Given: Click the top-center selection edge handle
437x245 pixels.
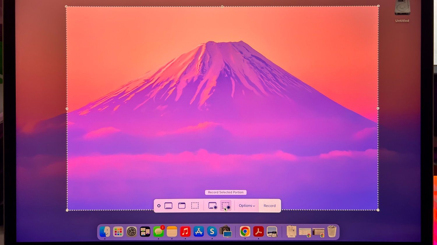Looking at the screenshot, I should [x=222, y=6].
